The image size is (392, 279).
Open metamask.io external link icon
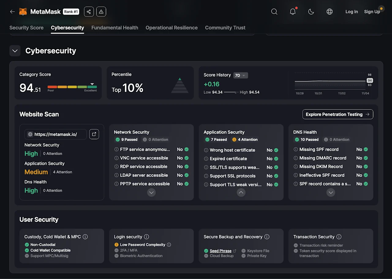(x=94, y=134)
